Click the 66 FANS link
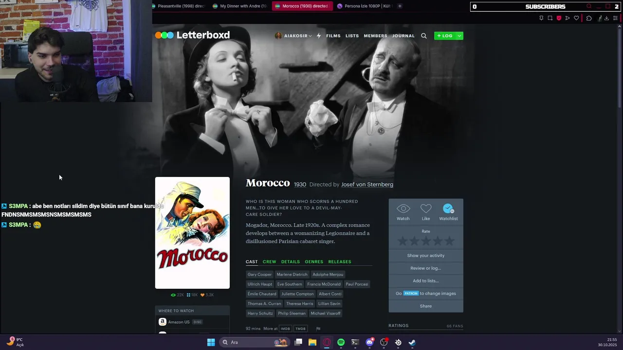 pos(455,326)
